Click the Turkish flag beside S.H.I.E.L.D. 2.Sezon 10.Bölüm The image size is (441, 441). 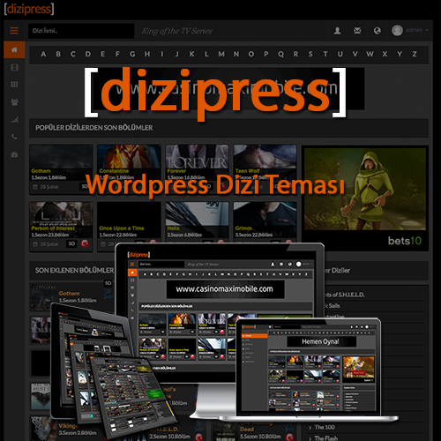click(x=199, y=437)
